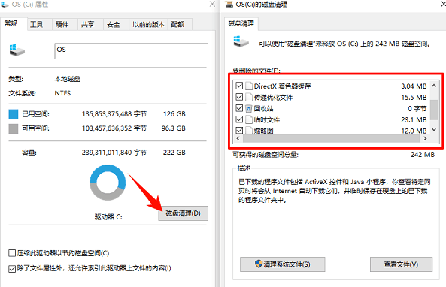Click the blue 已用空间 color legend square

[x=14, y=114]
